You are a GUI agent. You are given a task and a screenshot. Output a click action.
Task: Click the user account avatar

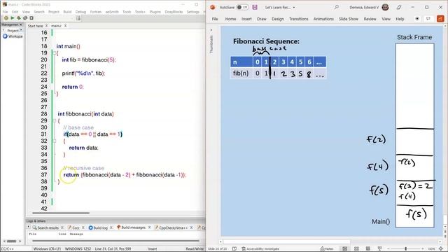point(385,7)
